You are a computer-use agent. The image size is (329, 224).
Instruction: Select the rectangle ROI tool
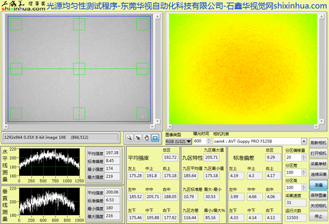155,138
